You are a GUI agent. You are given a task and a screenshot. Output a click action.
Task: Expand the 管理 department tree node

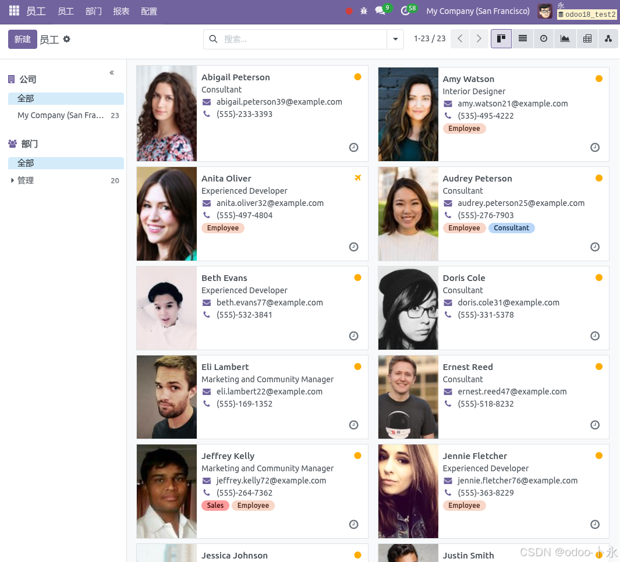click(x=12, y=180)
